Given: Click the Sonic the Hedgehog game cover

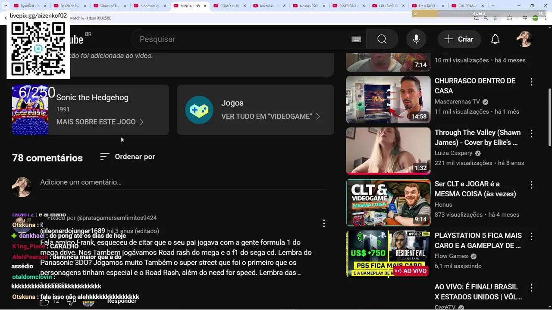Looking at the screenshot, I should (30, 110).
